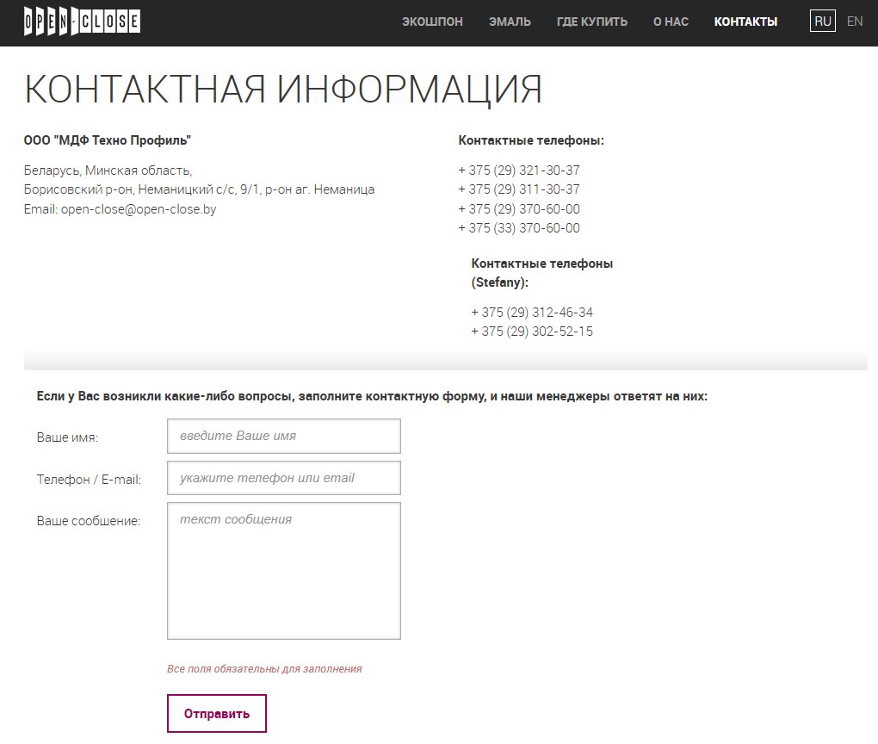Viewport: 878px width, 744px height.
Task: Click phone +375 (29) 321-30-37
Action: point(519,170)
